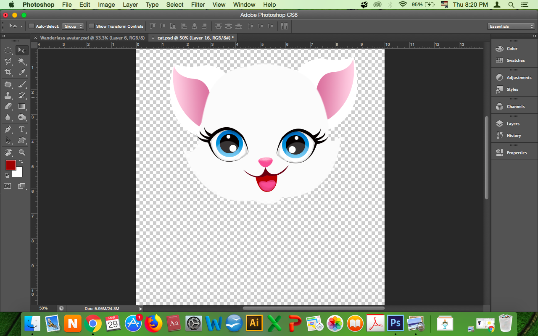Open the Color panel icon
This screenshot has width=538, height=336.
(x=499, y=49)
